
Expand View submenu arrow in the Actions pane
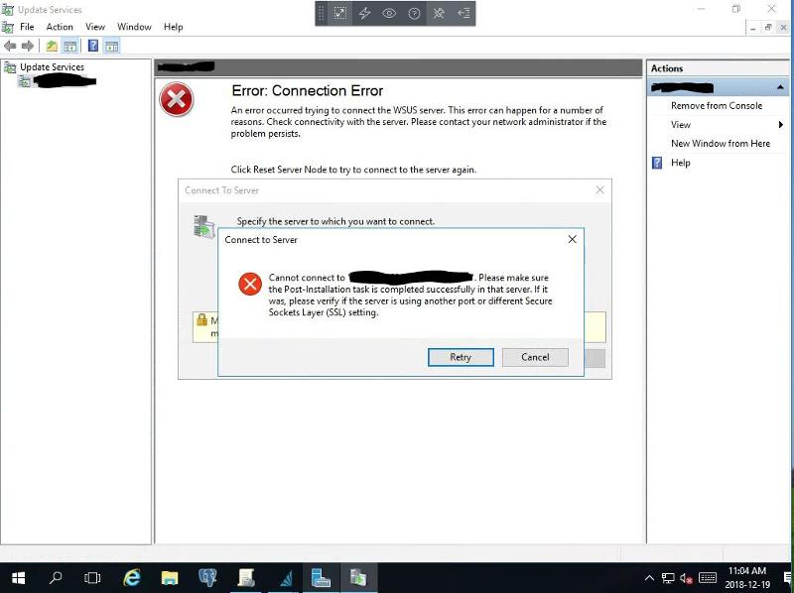tap(781, 125)
